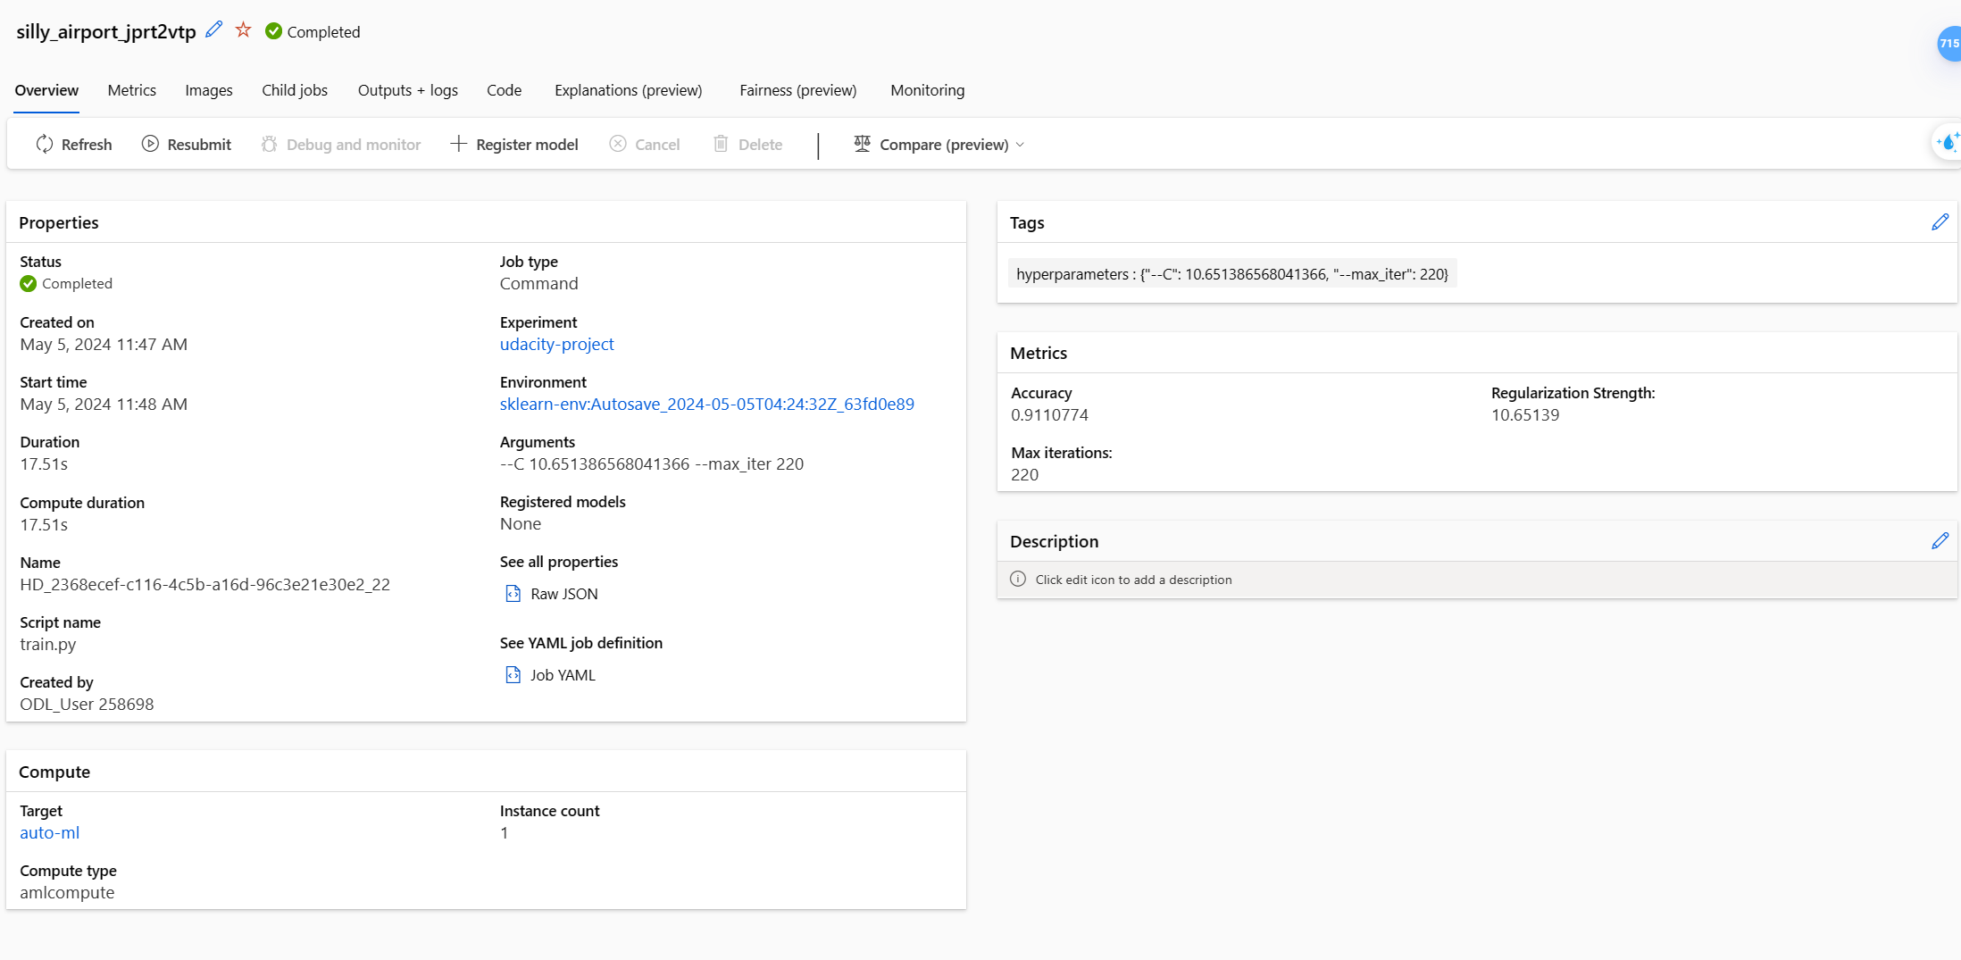Open the Outputs + logs tab

click(408, 90)
